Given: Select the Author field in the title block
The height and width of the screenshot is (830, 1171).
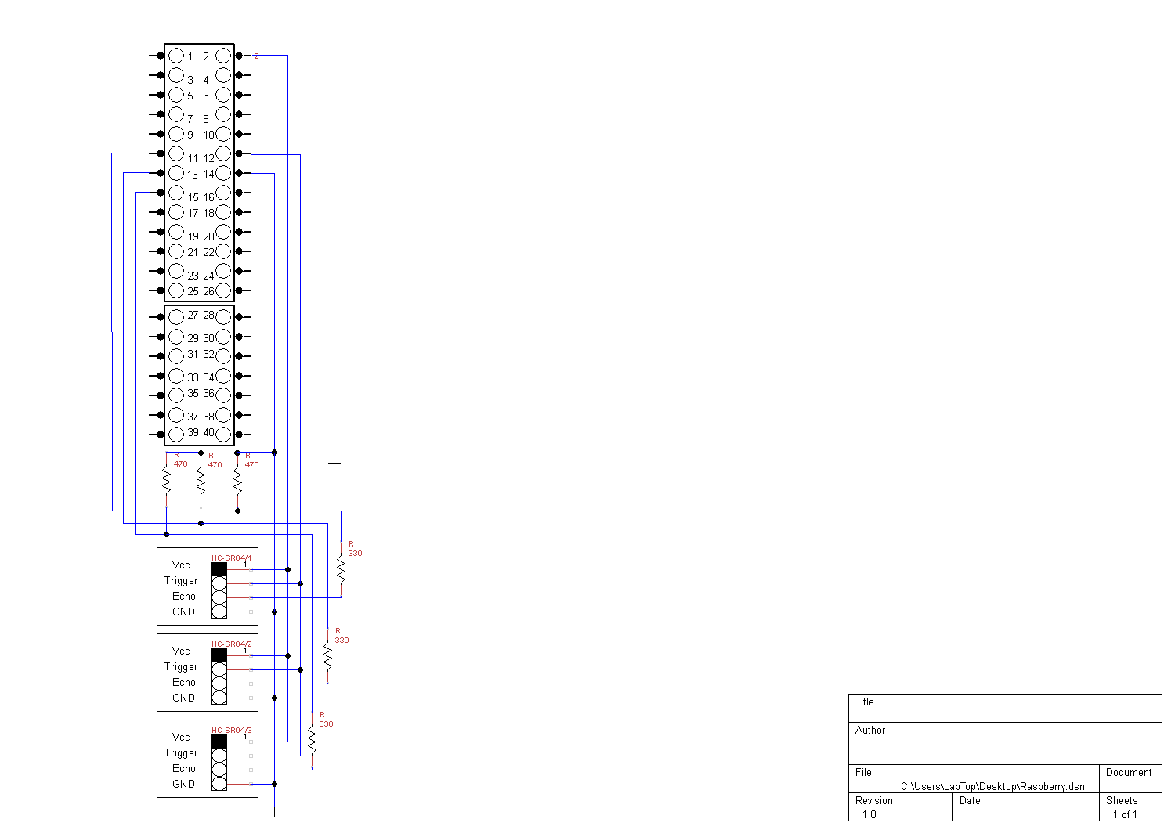Looking at the screenshot, I should tap(1005, 742).
